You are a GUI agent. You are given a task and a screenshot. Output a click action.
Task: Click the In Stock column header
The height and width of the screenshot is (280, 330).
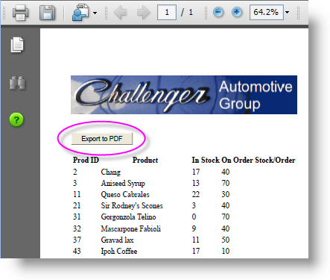coord(206,160)
